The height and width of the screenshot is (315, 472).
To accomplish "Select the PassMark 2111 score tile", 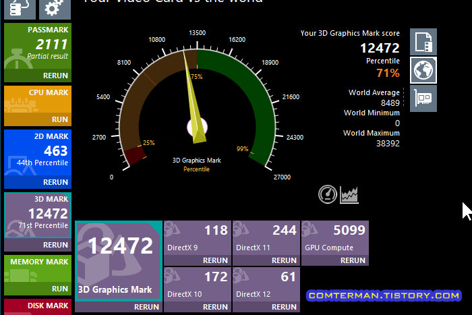I will tap(38, 47).
